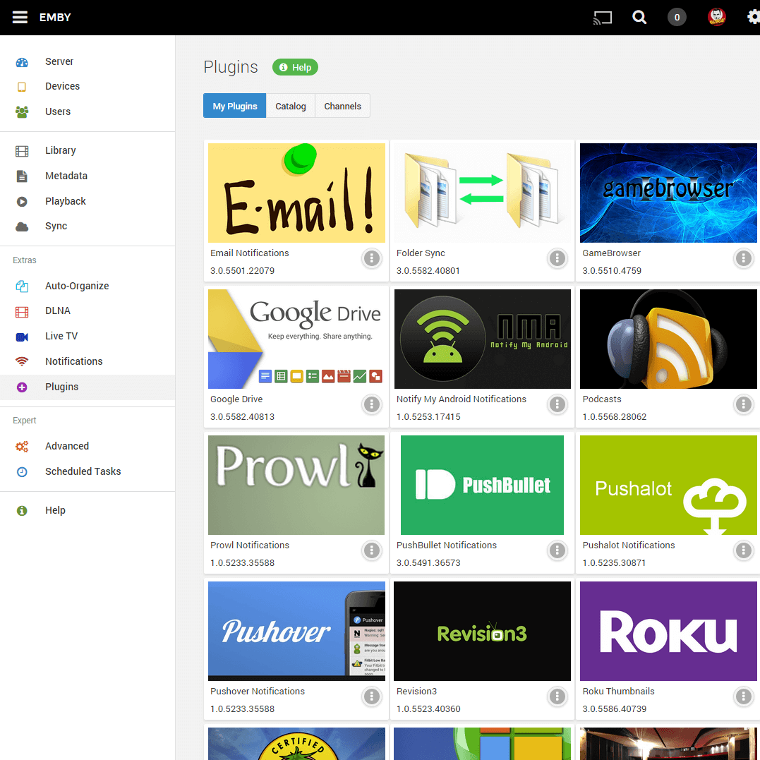Screen dimensions: 760x760
Task: Select Live TV in the sidebar
Action: (61, 336)
